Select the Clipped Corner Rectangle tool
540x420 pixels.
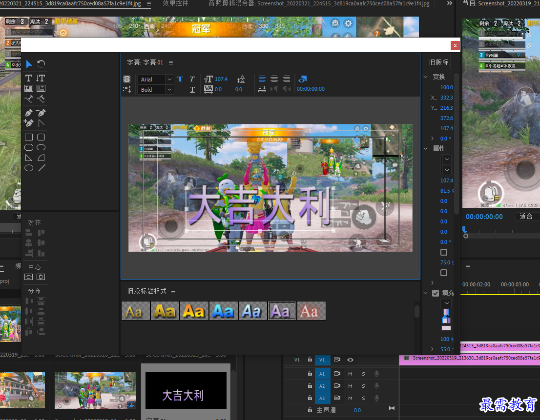pos(29,148)
